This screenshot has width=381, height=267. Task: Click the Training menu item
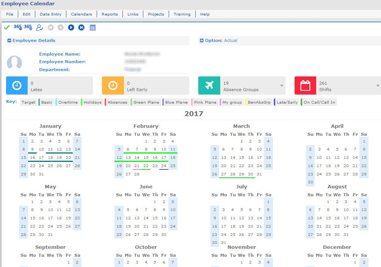point(182,14)
